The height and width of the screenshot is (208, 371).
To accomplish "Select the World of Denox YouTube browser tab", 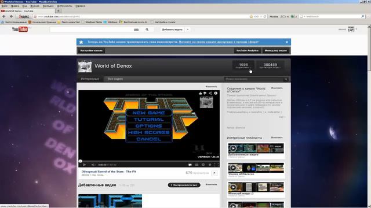I will tap(27, 11).
